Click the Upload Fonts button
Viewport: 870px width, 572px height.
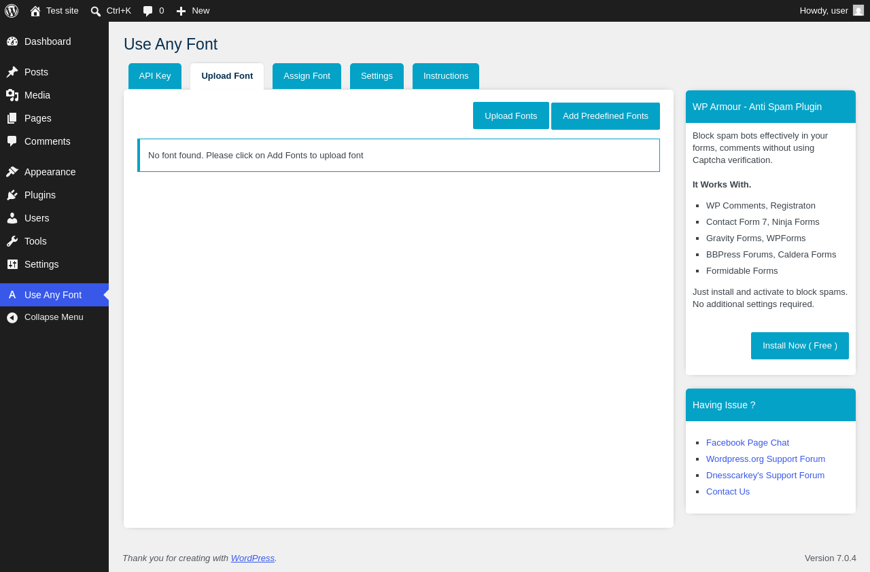tap(511, 115)
